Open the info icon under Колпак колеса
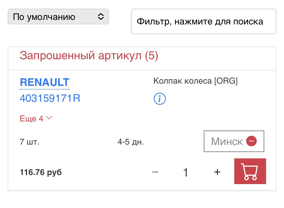 pyautogui.click(x=160, y=99)
